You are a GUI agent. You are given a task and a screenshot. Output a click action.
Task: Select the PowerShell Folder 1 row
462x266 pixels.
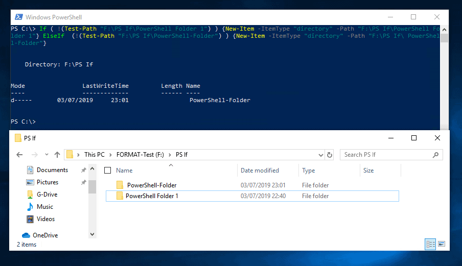[252, 196]
